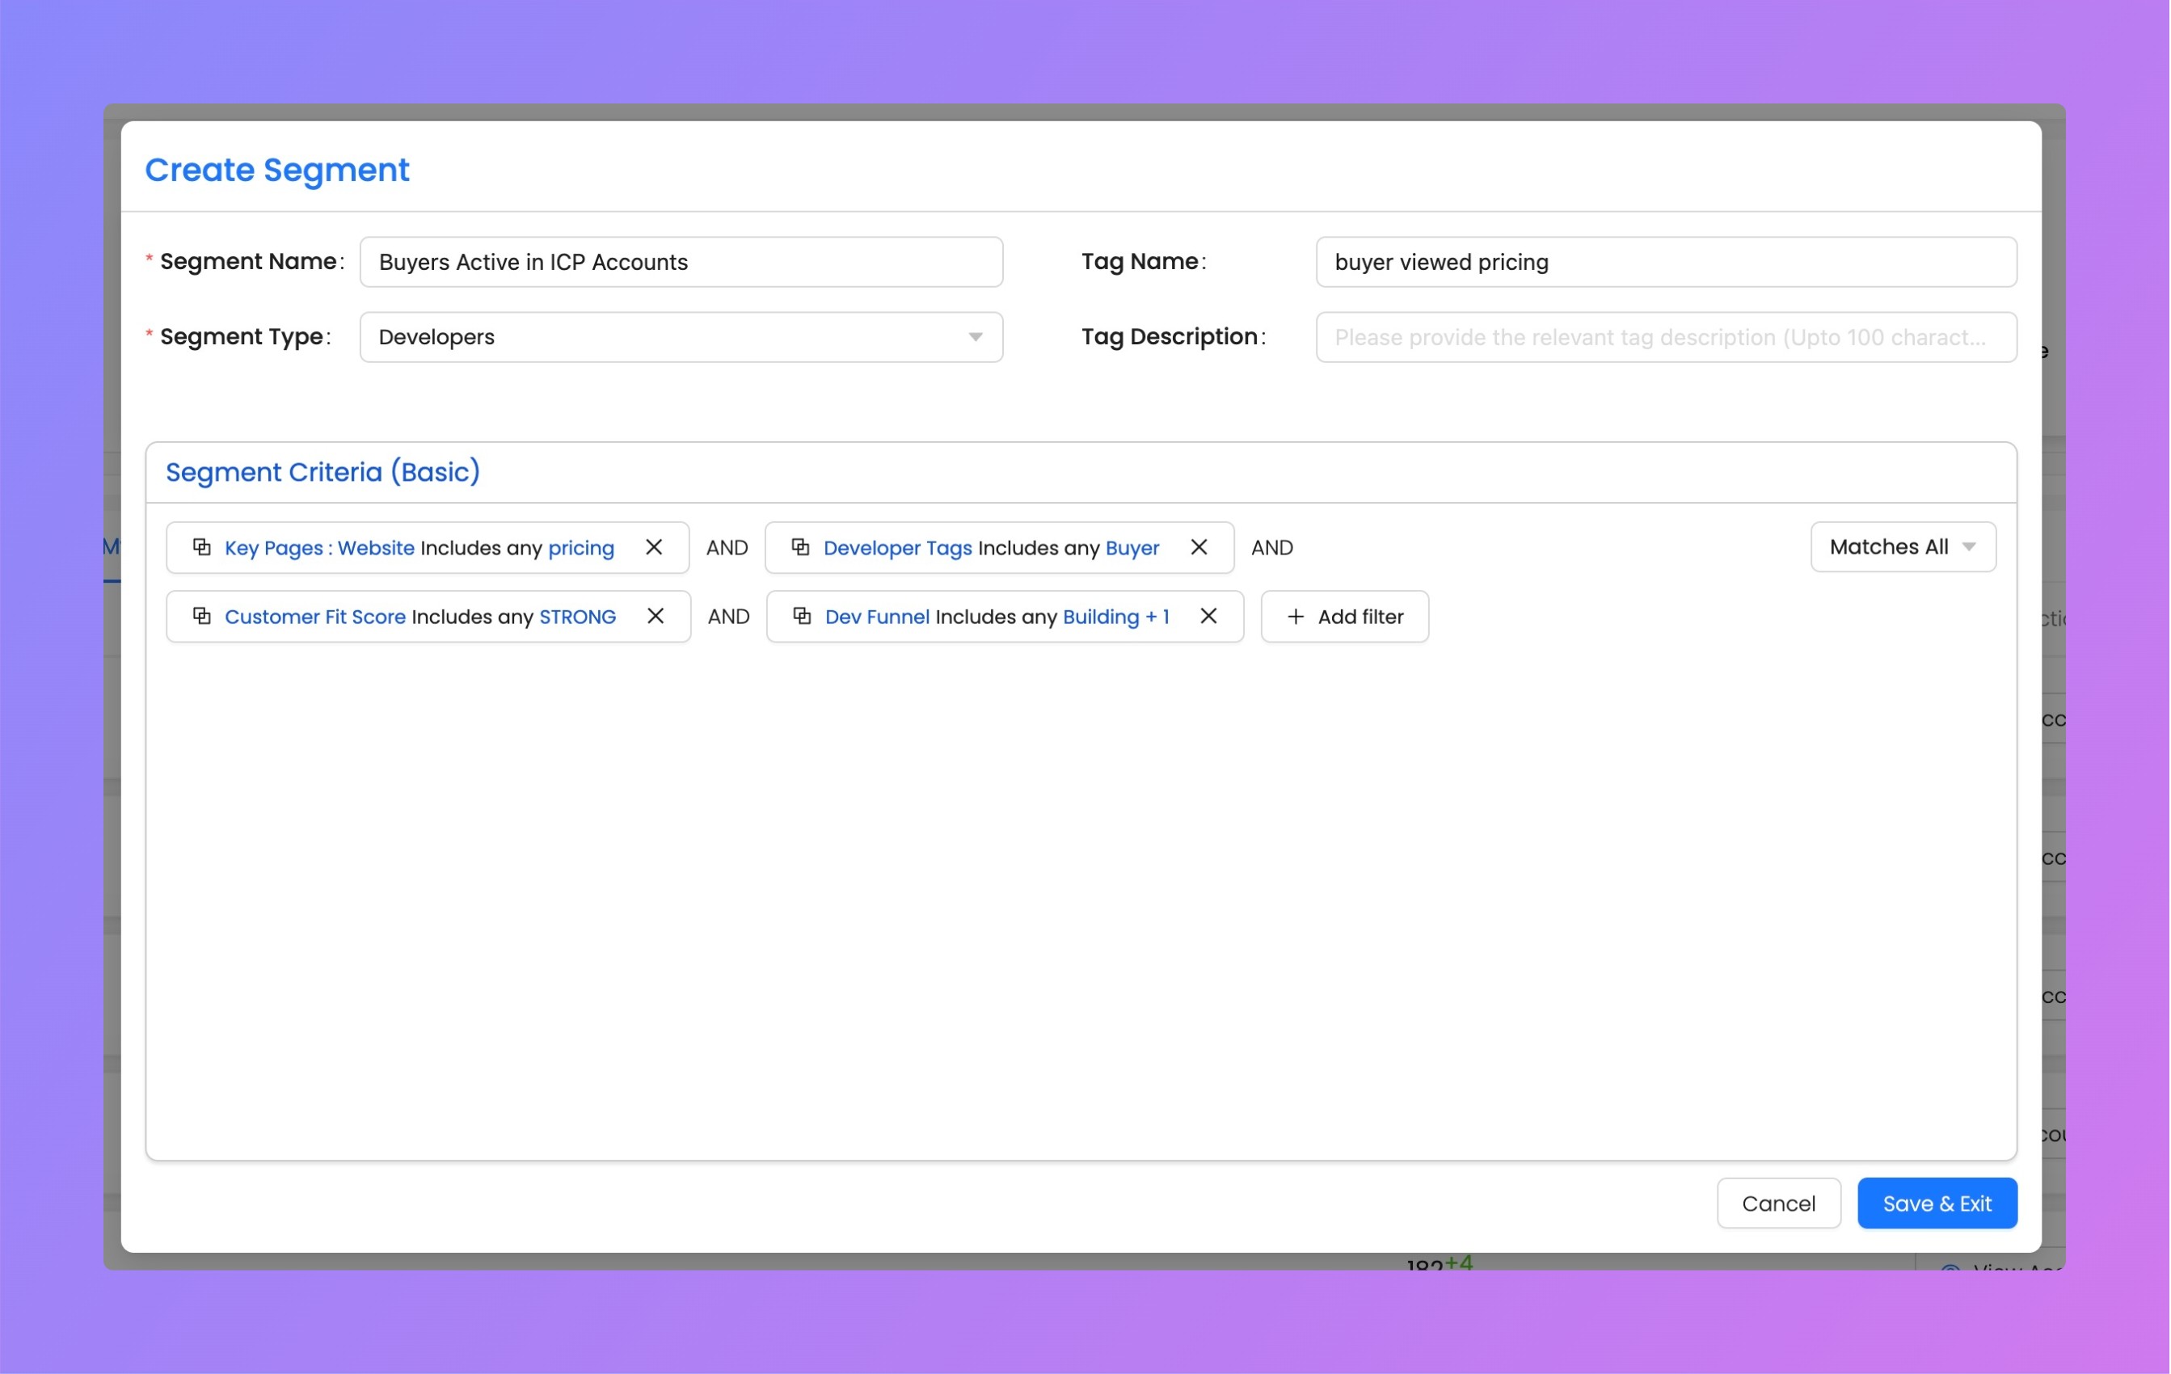2171x1374 pixels.
Task: Remove the Developer Tags Buyer filter
Action: 1198,547
